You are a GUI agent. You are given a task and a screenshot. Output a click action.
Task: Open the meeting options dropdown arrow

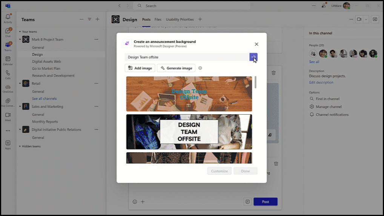(366, 19)
